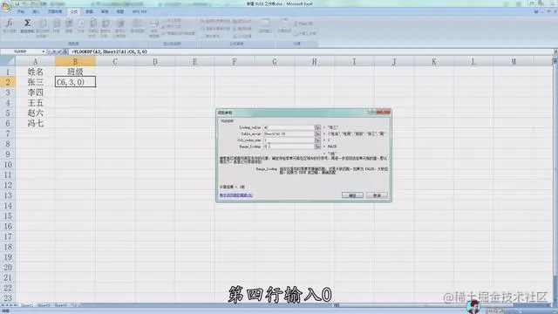558x314 pixels.
Task: Open the Insert ribbon tab
Action: 36,11
